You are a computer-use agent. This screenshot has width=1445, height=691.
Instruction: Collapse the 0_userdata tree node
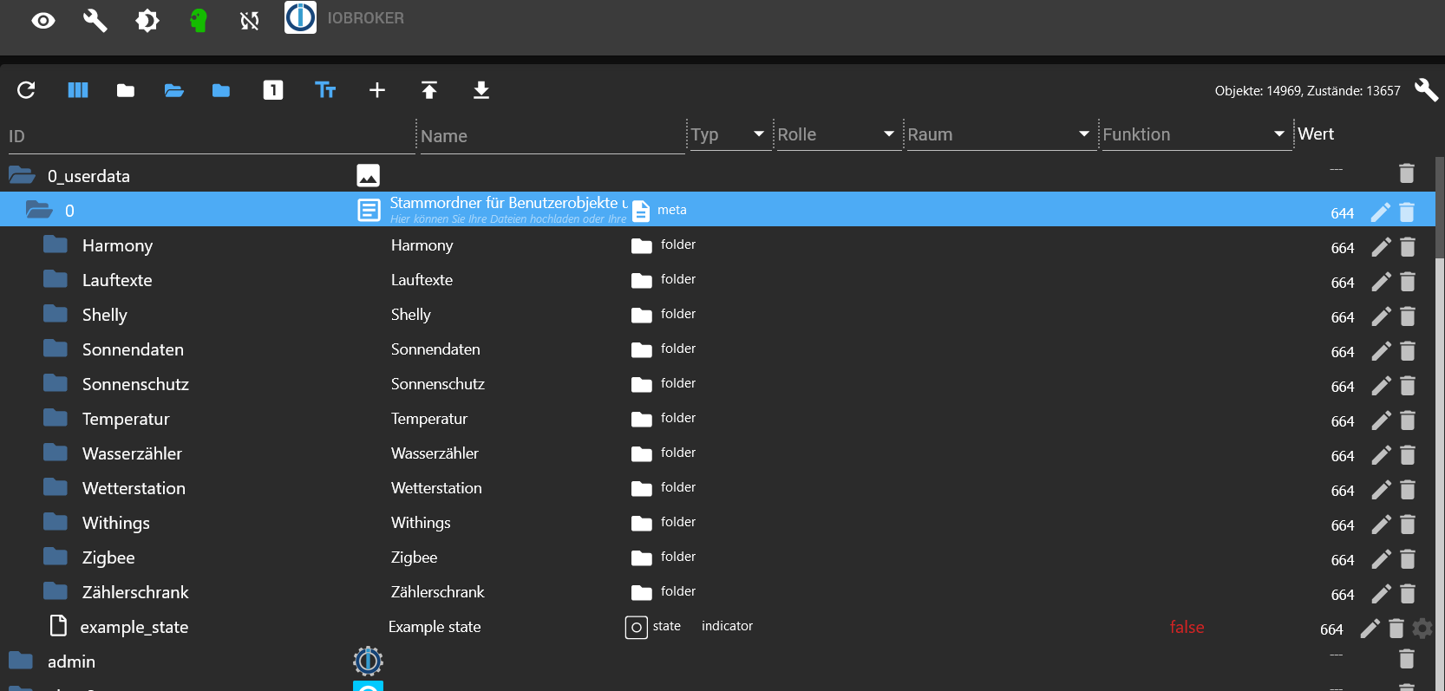click(x=22, y=175)
